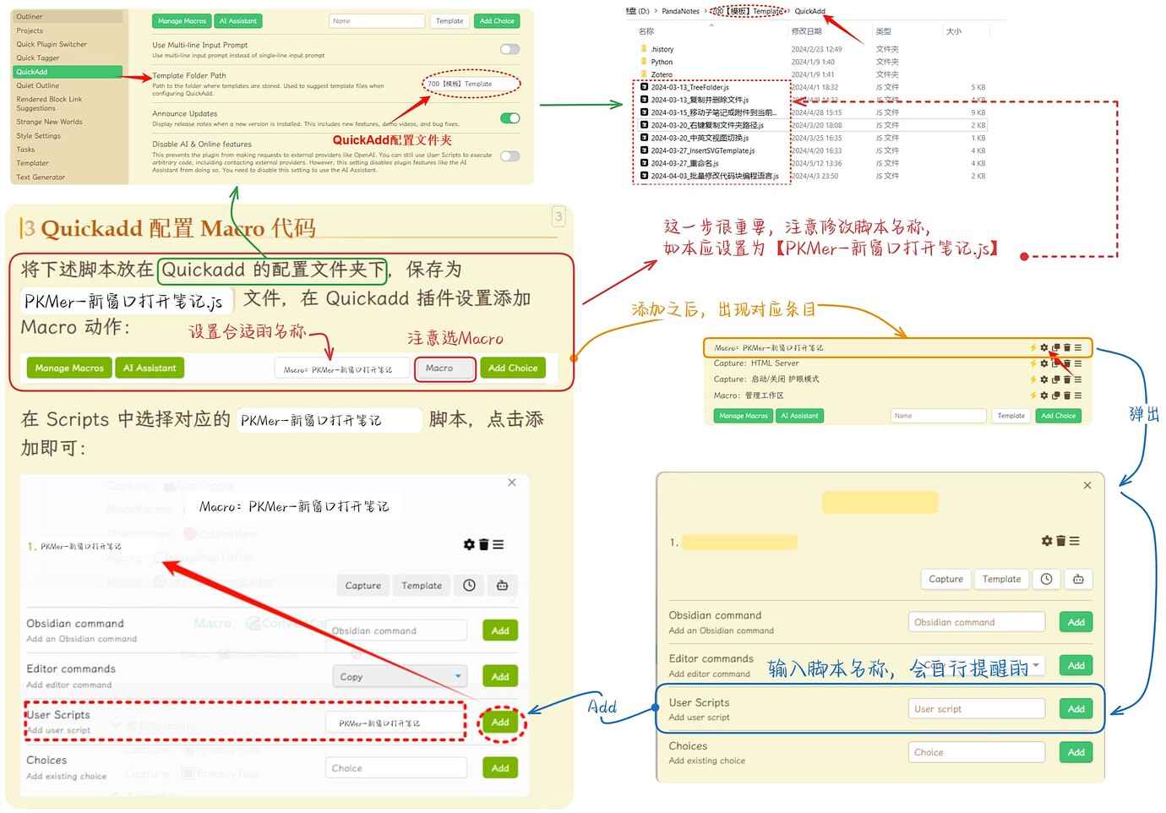Select Templater in plugin sidebar
This screenshot has width=1166, height=813.
33,163
